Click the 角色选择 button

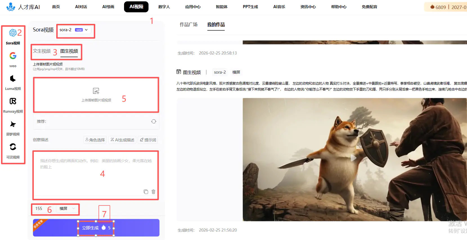pyautogui.click(x=95, y=140)
